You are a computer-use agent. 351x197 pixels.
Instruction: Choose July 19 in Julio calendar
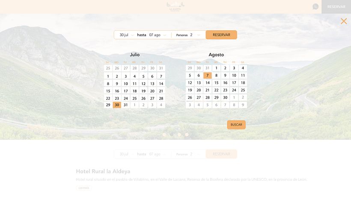point(143,91)
